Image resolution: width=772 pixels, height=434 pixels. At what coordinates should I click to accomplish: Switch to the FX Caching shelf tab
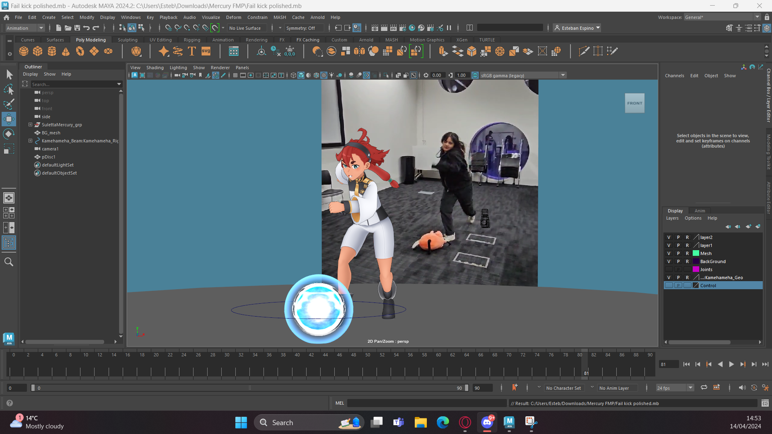point(308,40)
